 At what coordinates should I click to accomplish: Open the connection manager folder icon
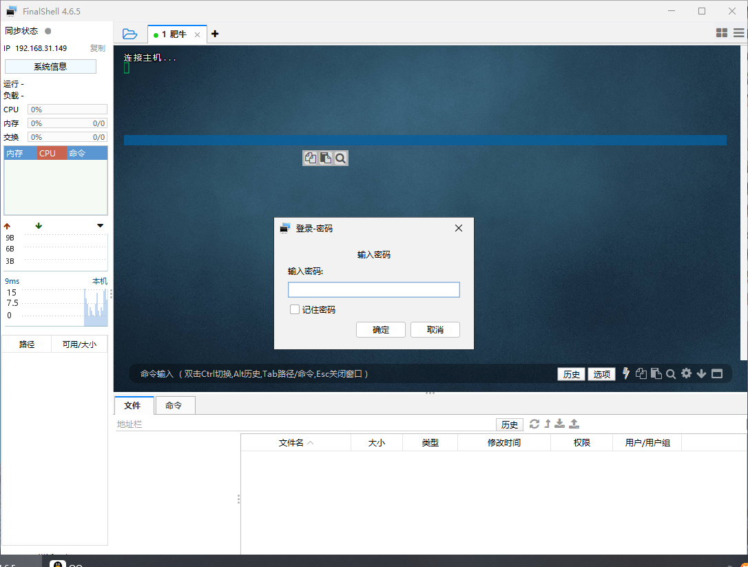click(x=129, y=32)
